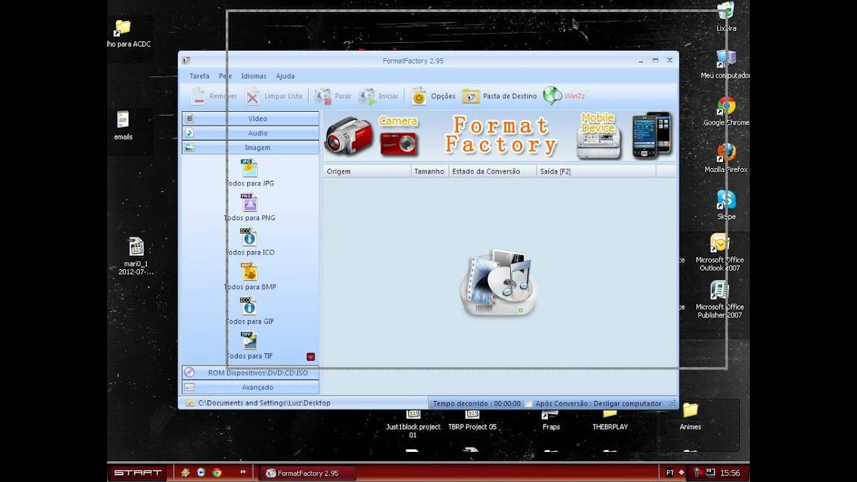The height and width of the screenshot is (482, 857).
Task: Click the taskbar clock showing 15:56
Action: 730,473
